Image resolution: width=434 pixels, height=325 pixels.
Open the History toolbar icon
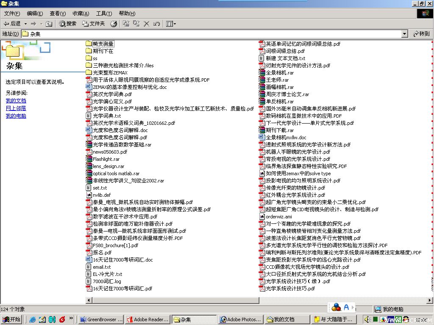[114, 24]
